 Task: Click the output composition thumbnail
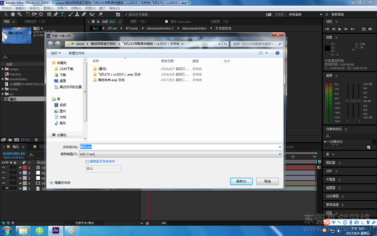(17, 35)
